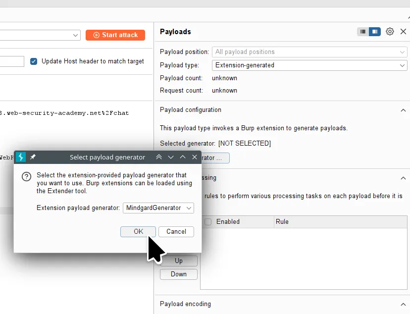Click the empty payload processing rules list
410x314 pixels.
pos(304,259)
